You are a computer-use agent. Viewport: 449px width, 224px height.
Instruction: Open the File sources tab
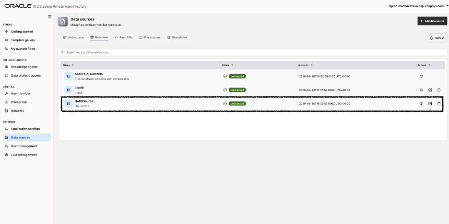point(150,37)
